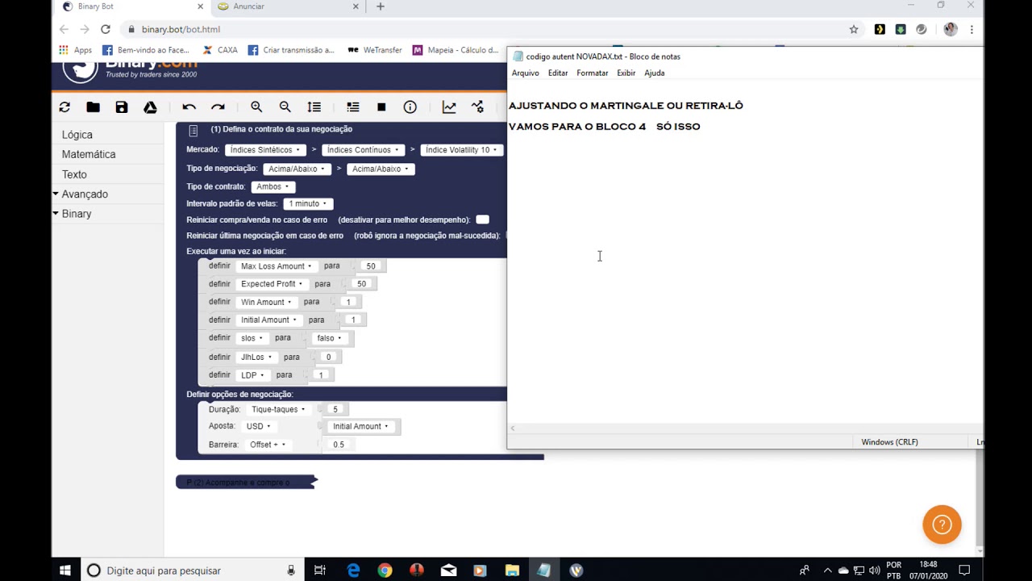Click the barrier offset value 0.5
This screenshot has width=1032, height=581.
pyautogui.click(x=339, y=445)
